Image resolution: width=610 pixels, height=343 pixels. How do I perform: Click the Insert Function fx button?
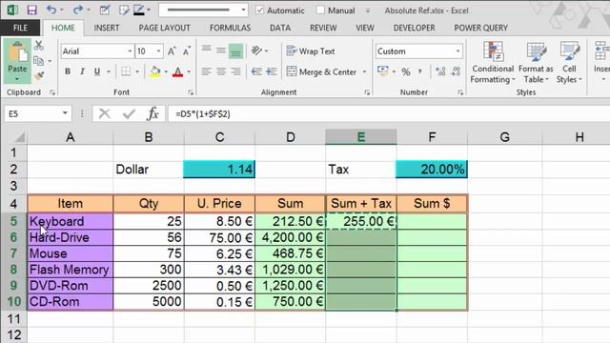point(152,114)
